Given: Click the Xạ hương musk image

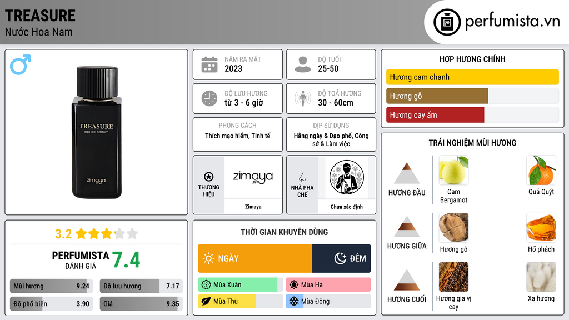Looking at the screenshot, I should 541,277.
